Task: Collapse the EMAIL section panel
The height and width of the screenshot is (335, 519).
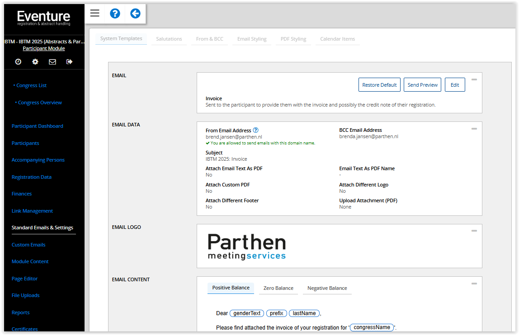Action: point(474,79)
